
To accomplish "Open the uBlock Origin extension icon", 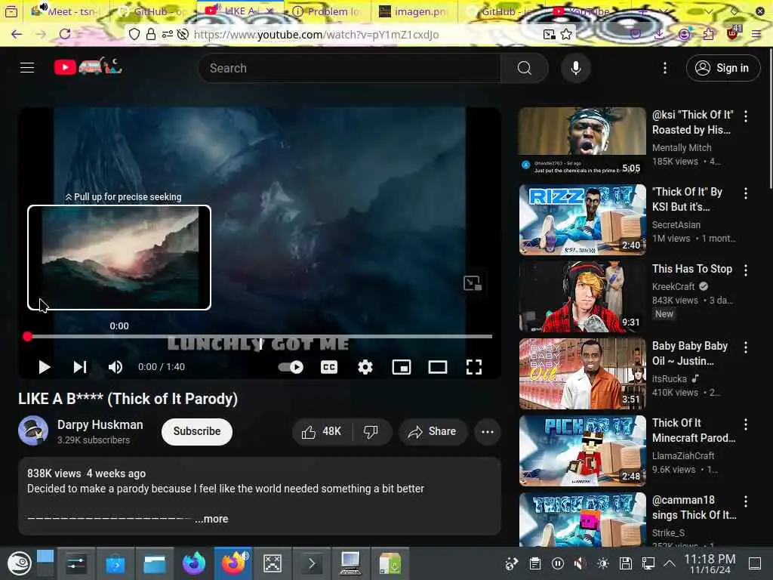I will [x=733, y=33].
